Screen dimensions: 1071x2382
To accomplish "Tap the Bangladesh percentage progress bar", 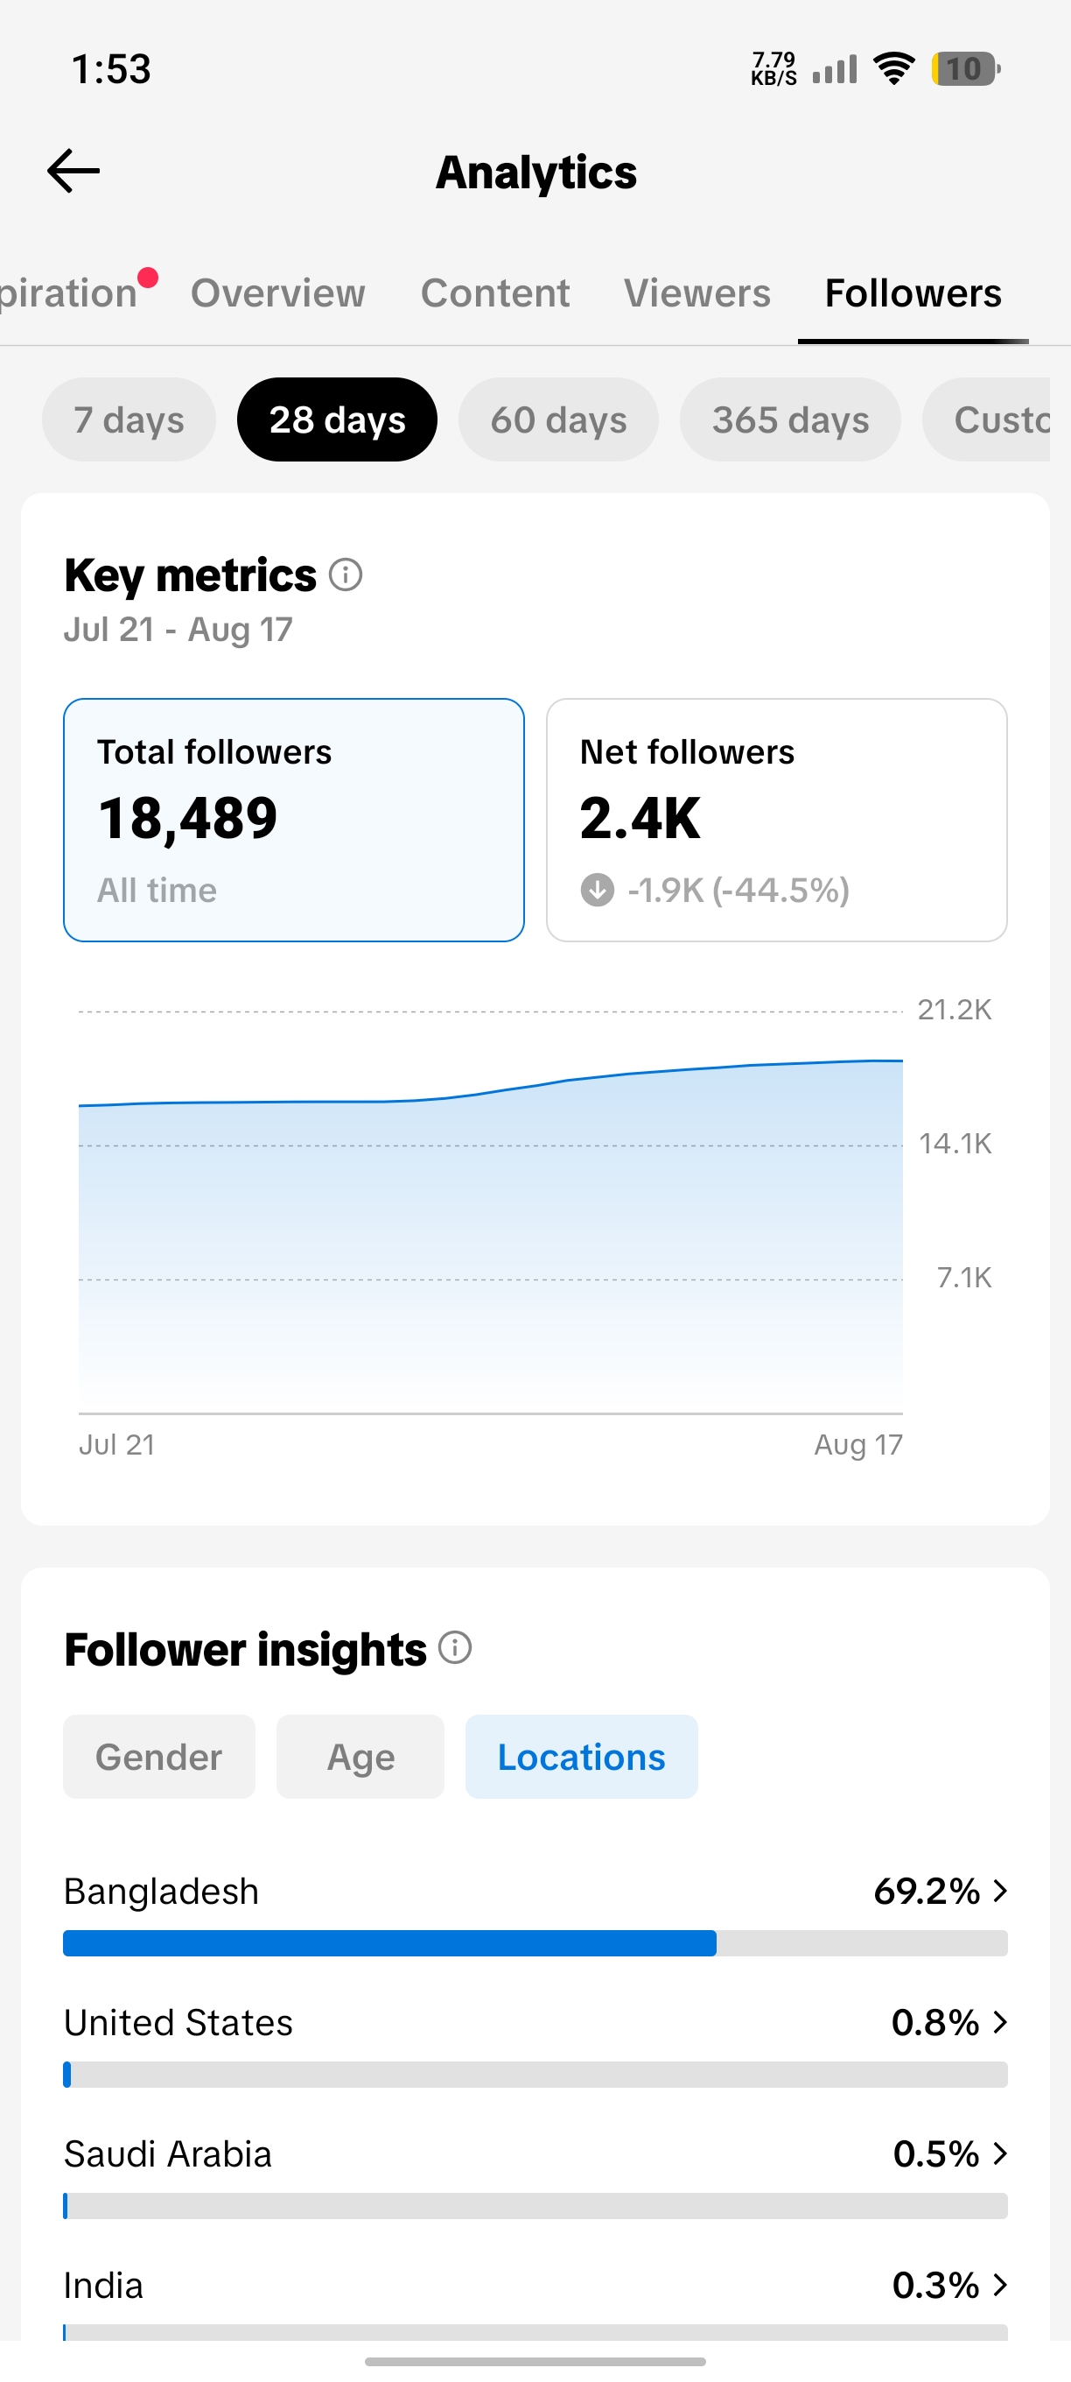I will pos(535,1942).
